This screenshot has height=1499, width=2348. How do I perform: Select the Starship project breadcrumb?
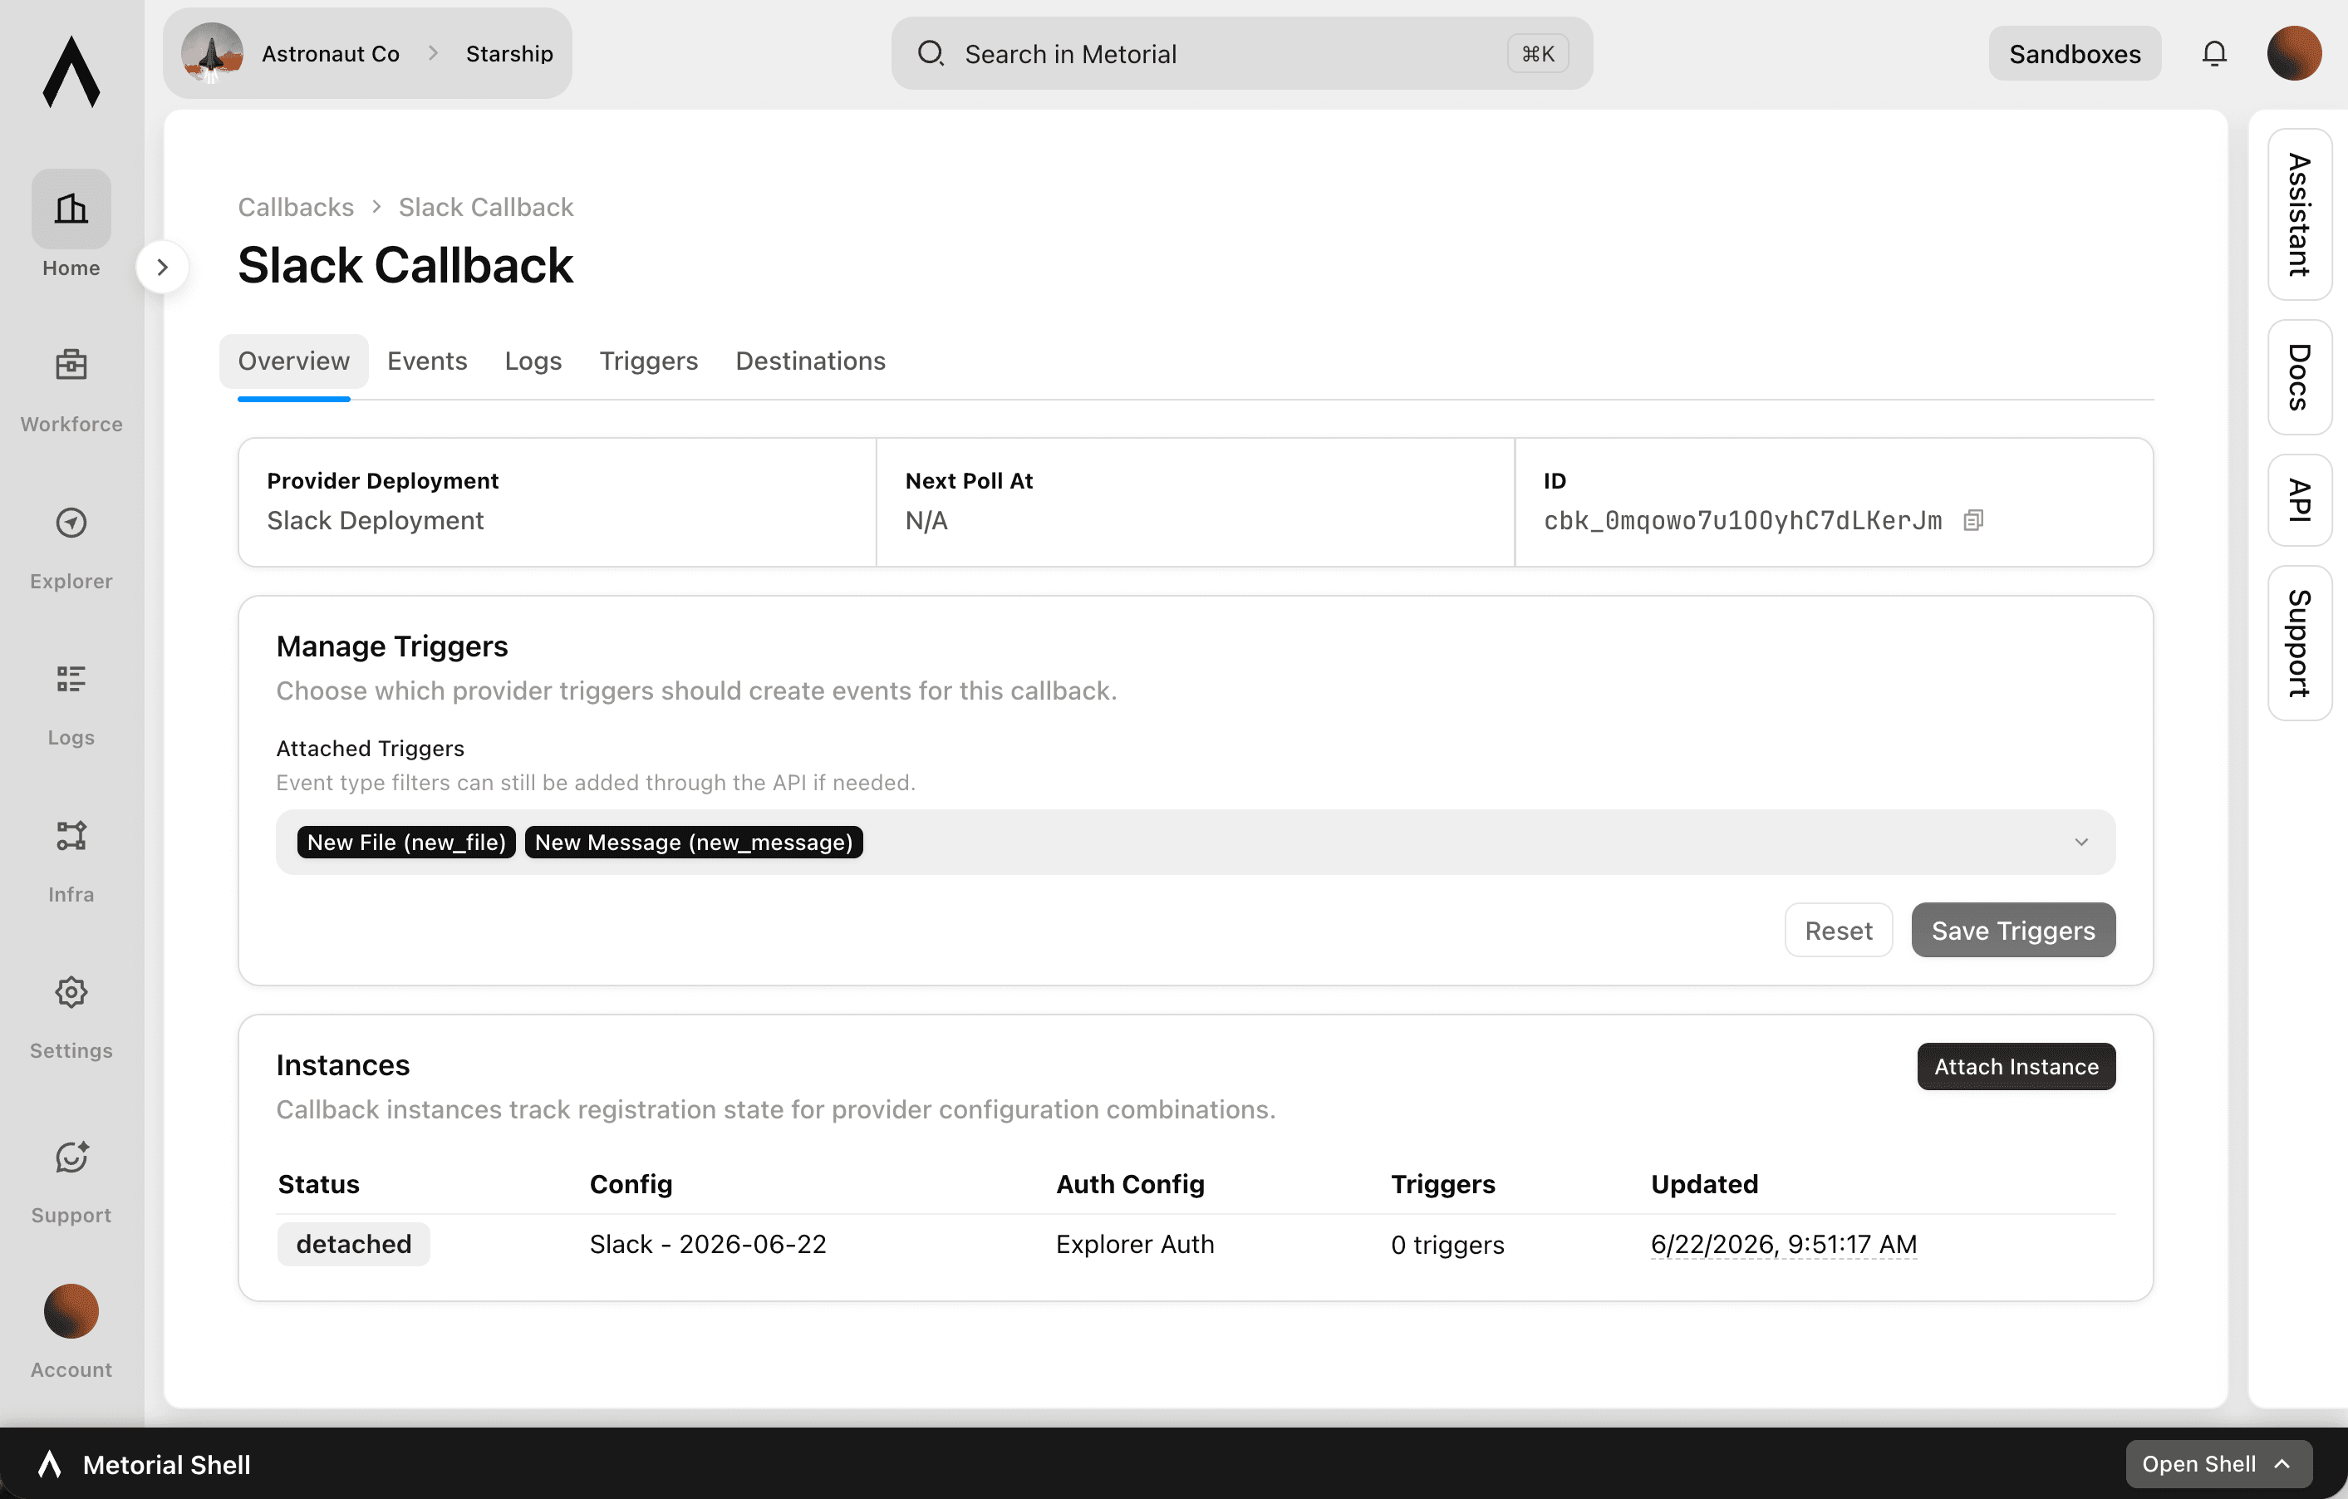coord(509,54)
